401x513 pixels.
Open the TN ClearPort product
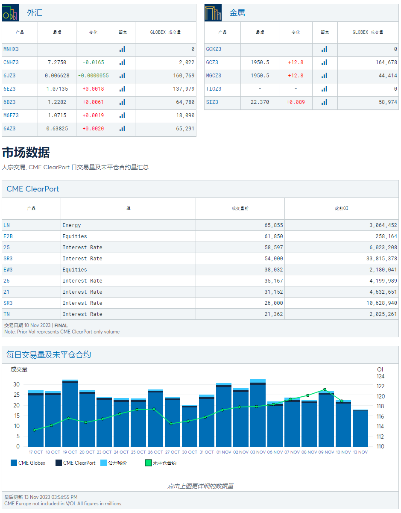6,314
